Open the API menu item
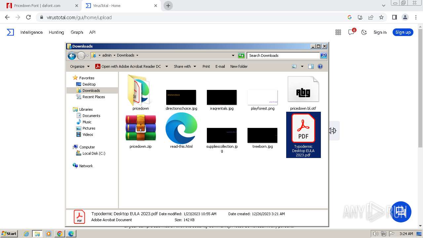 92,32
